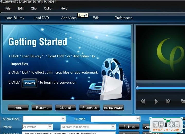185x134 pixels.
Task: Open Preferences from toolbar
Action: click(x=124, y=18)
